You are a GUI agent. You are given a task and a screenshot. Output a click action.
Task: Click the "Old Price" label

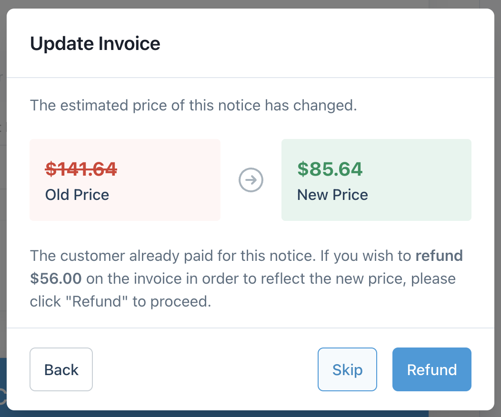coord(77,195)
